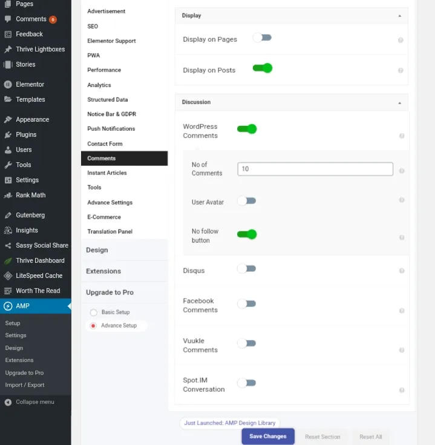
Task: Click the Reset All button
Action: pos(371,437)
